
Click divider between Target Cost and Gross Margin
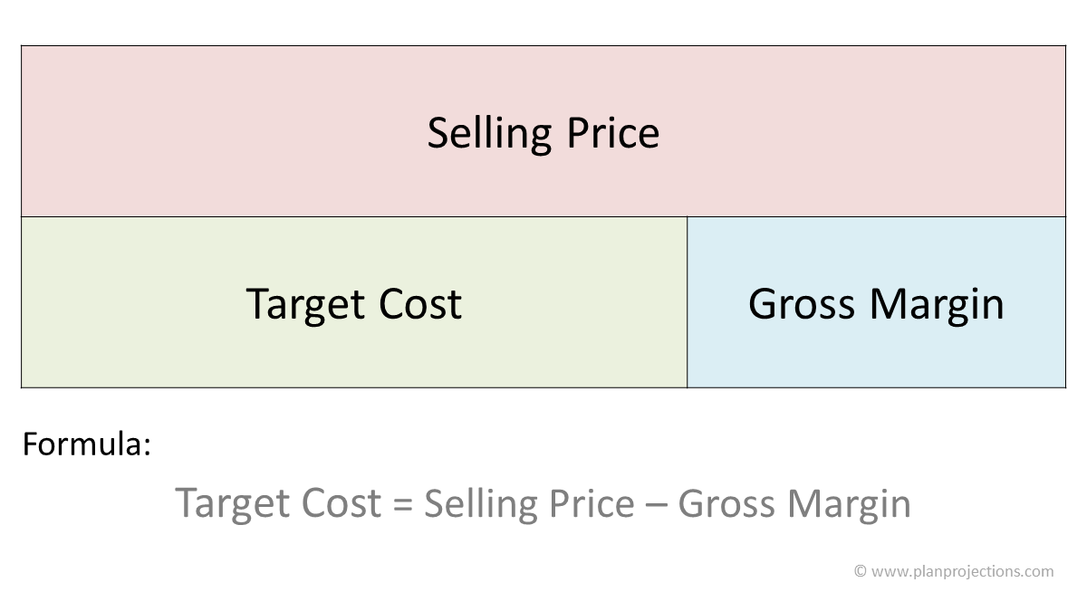click(x=688, y=302)
